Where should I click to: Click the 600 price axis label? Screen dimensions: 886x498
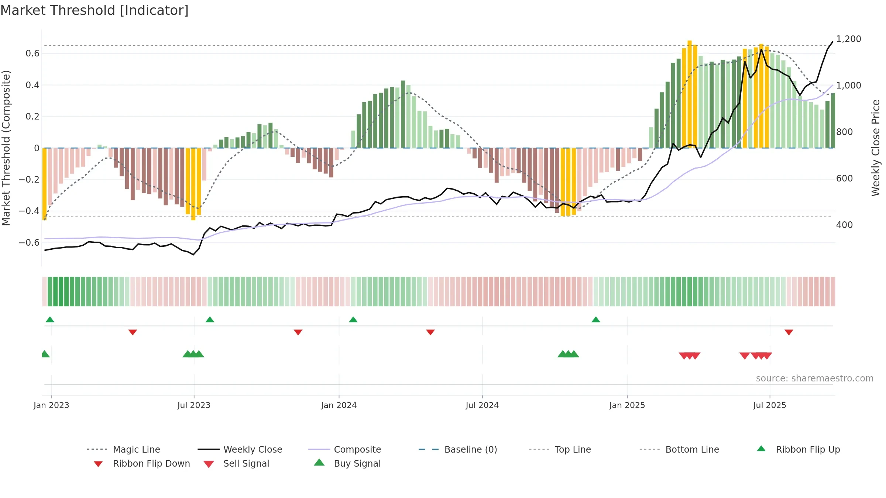(845, 179)
